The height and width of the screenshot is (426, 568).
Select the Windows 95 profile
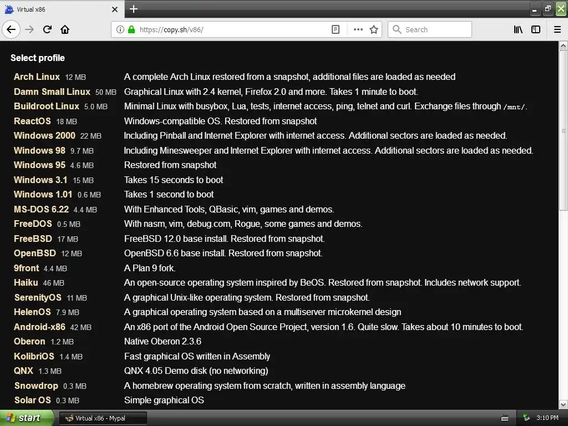[39, 165]
